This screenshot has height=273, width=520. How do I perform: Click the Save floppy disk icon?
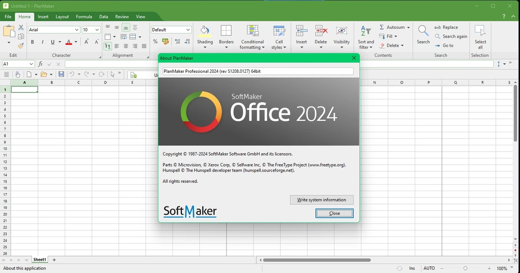pos(62,74)
